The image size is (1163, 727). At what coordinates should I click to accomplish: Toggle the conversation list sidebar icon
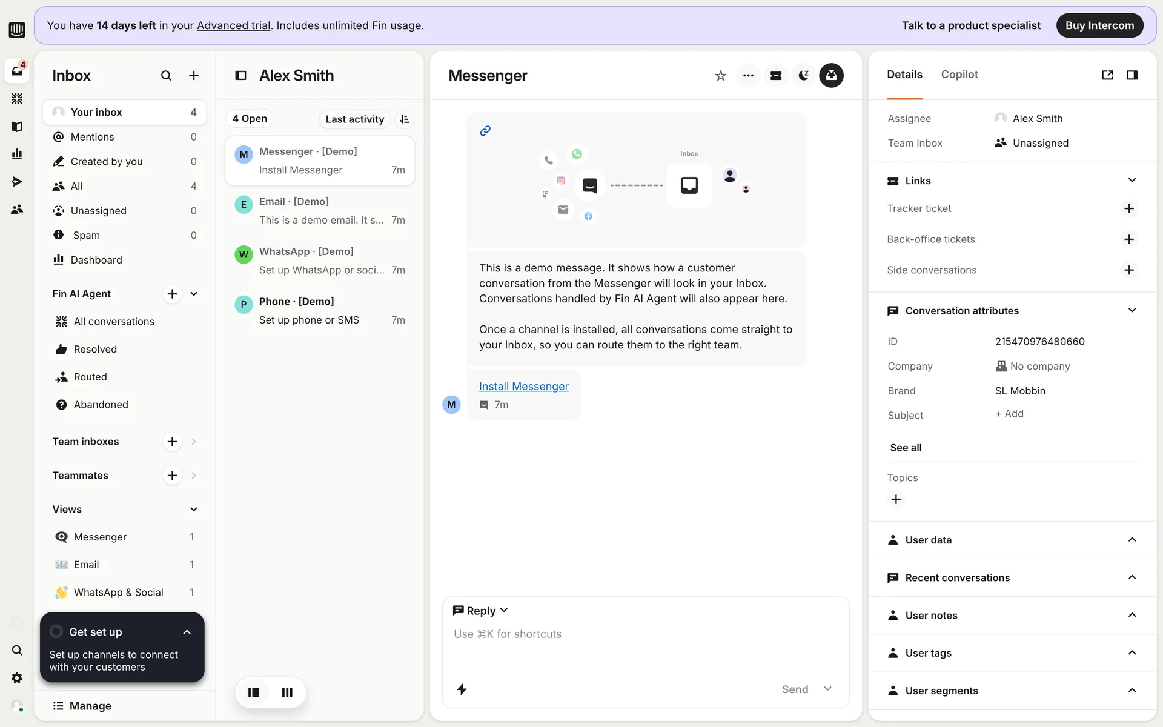[240, 76]
